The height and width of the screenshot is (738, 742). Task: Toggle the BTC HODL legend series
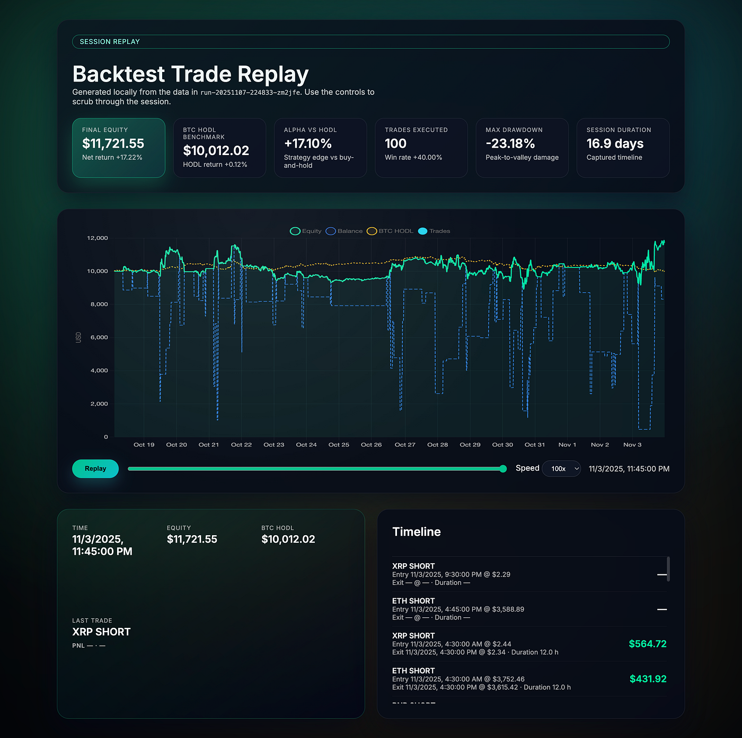coord(390,231)
